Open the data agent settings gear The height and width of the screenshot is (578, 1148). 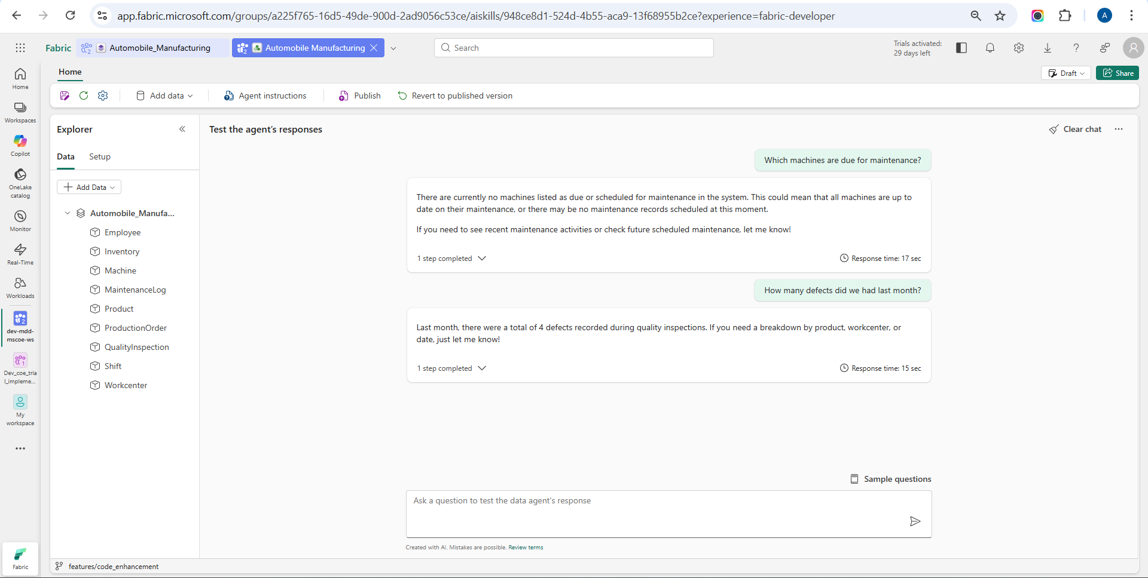103,96
